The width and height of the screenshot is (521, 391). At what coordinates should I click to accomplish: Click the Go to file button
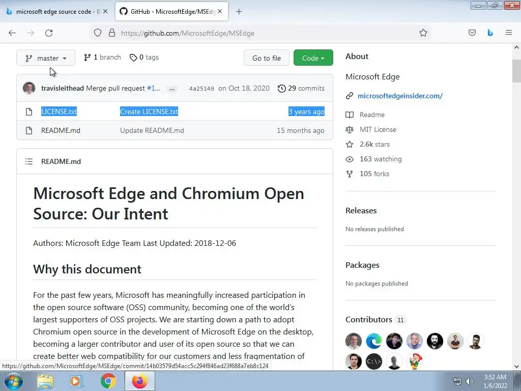tap(267, 58)
